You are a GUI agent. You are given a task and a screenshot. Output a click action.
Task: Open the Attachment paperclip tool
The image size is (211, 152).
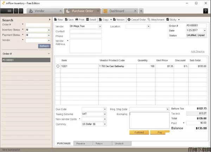[x=156, y=20]
